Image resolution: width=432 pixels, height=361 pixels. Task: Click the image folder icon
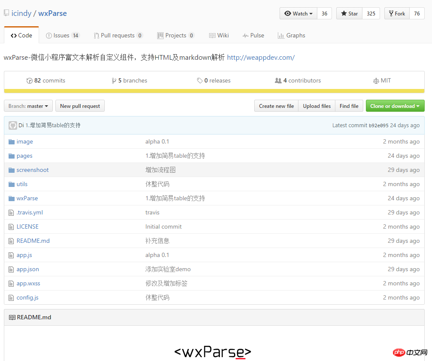click(12, 142)
